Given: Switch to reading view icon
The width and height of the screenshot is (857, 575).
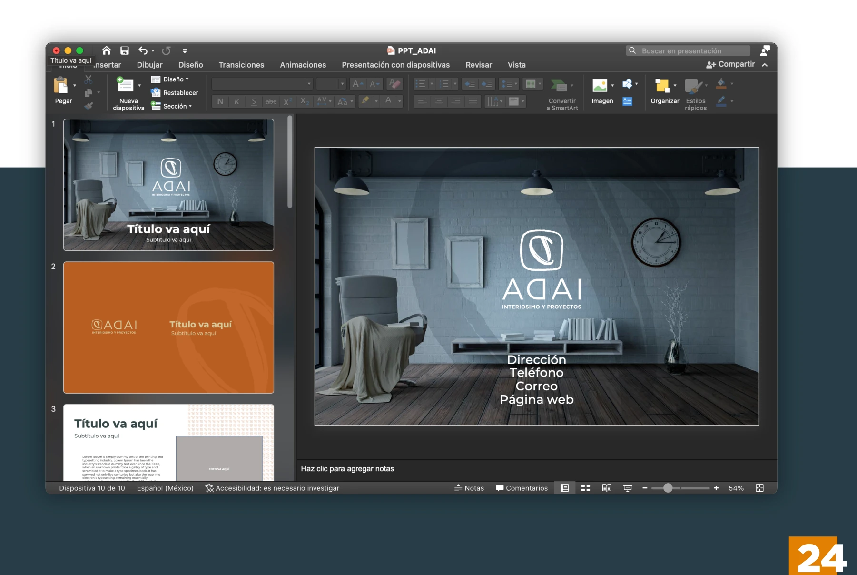Looking at the screenshot, I should [x=607, y=488].
